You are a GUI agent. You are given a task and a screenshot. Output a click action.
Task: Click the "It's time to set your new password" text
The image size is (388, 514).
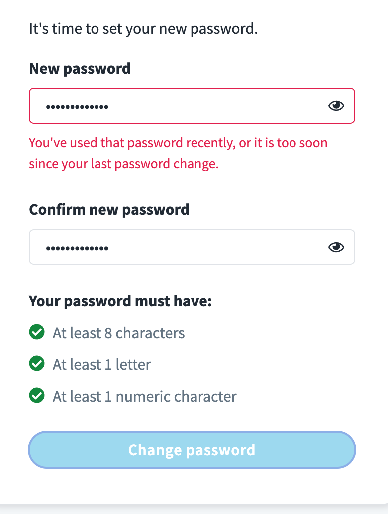point(143,28)
